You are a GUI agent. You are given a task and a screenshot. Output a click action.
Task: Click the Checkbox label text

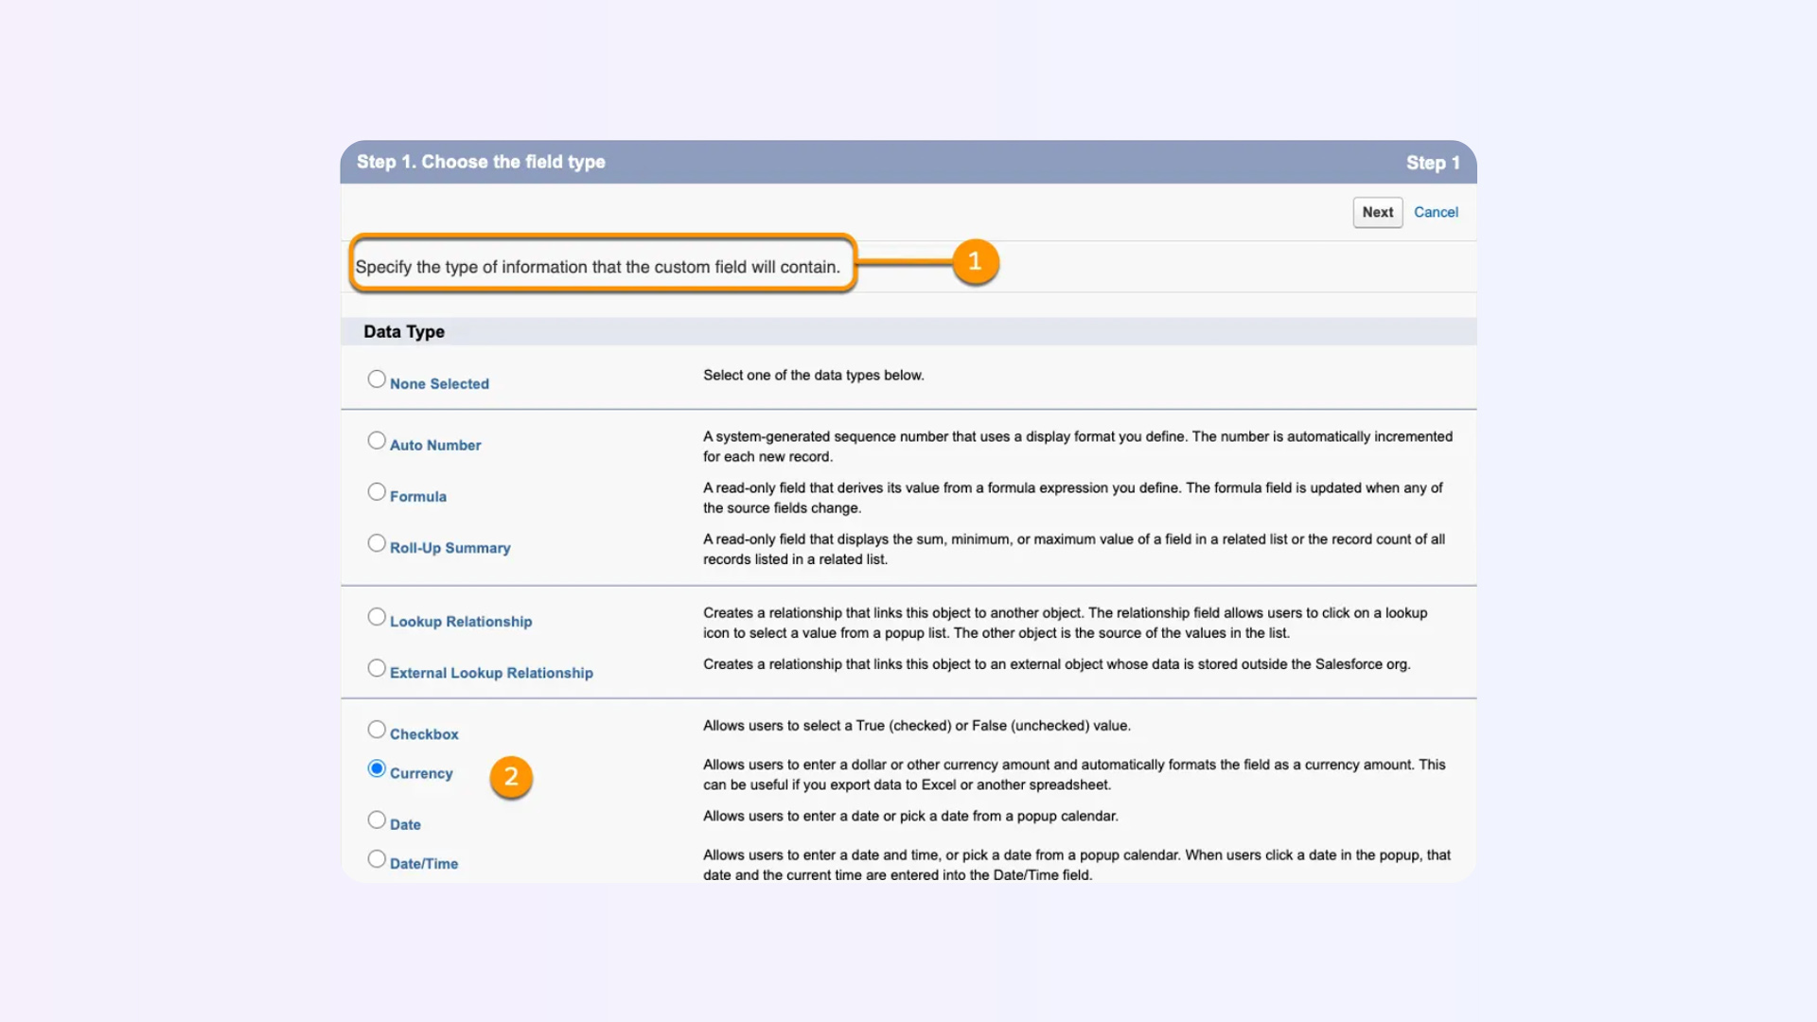(x=424, y=733)
